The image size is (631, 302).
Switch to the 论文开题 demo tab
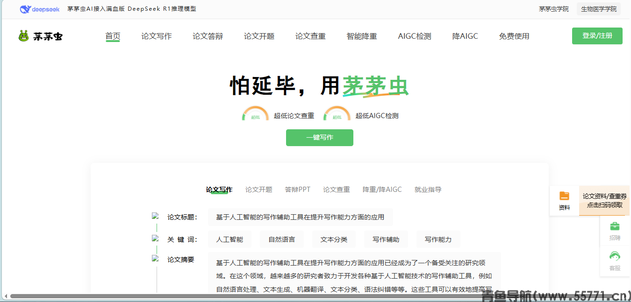click(x=259, y=190)
